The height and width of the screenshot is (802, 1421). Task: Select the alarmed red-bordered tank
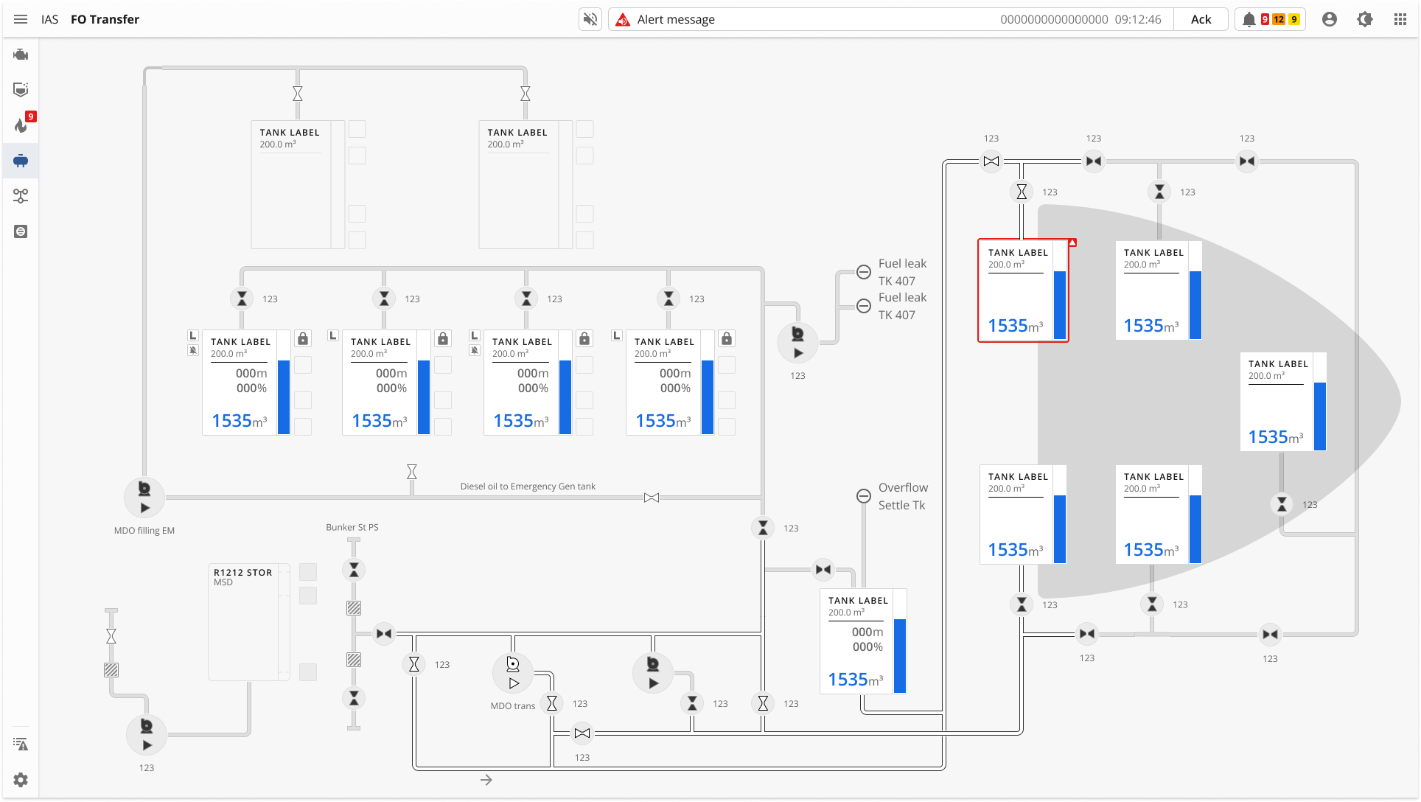click(1023, 290)
